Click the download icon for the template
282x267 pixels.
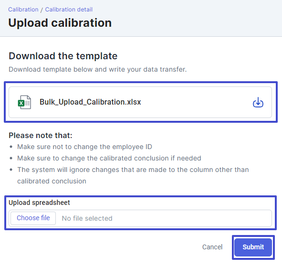tap(258, 102)
